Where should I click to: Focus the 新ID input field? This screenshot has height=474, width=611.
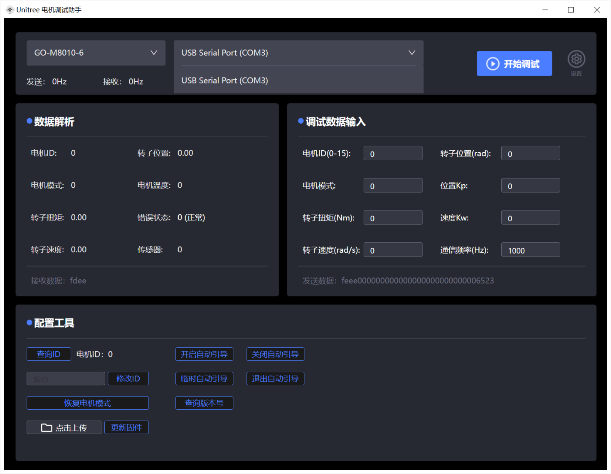coord(66,379)
